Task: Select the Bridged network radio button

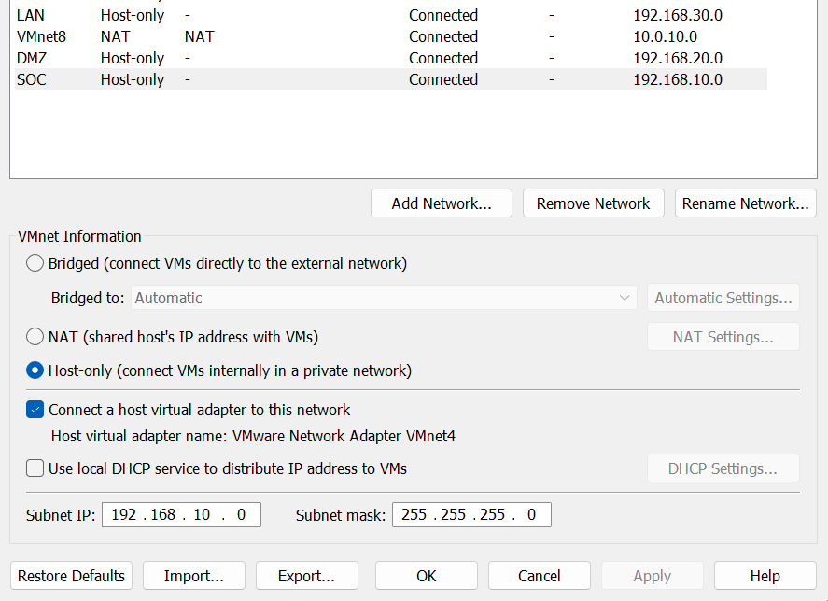Action: pyautogui.click(x=35, y=263)
